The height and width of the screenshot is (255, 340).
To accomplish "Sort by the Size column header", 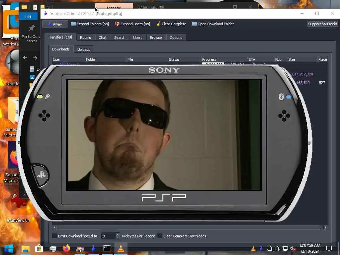I will [x=303, y=59].
